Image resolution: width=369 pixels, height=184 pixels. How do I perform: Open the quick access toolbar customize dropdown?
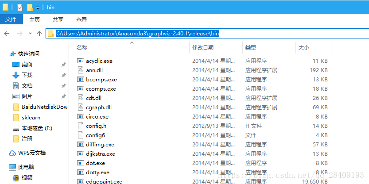click(x=38, y=8)
